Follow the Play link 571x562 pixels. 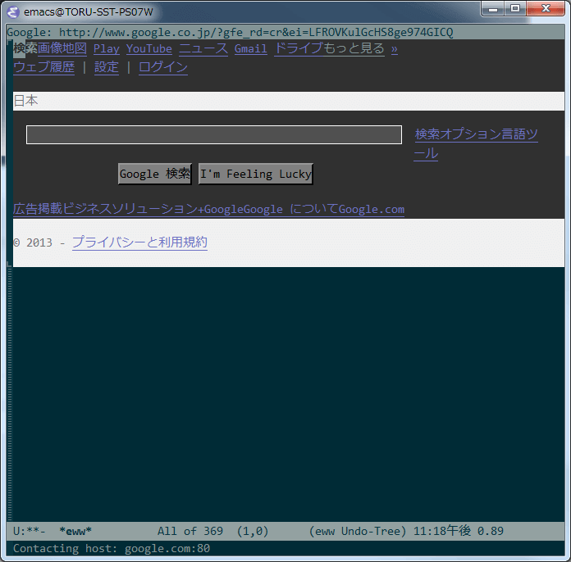106,49
